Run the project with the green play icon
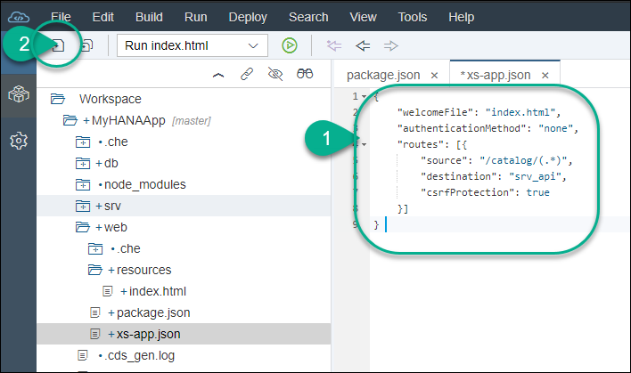 click(x=290, y=45)
